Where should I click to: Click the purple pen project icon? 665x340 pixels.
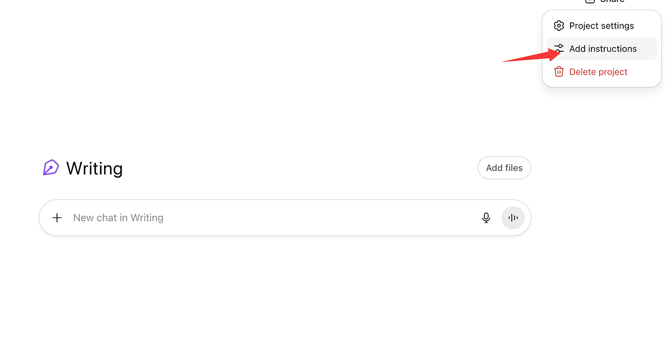coord(51,168)
